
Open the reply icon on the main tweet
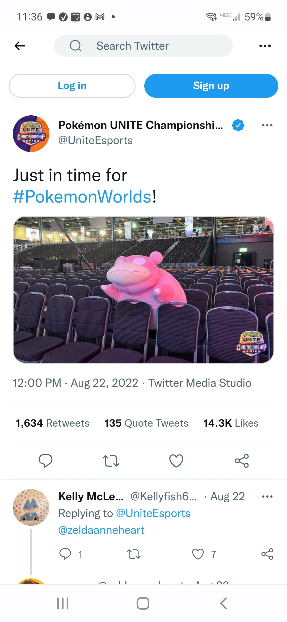coord(46,461)
